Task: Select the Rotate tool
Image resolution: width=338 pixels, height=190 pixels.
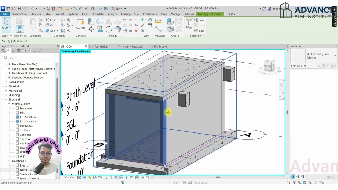Action: [109, 29]
